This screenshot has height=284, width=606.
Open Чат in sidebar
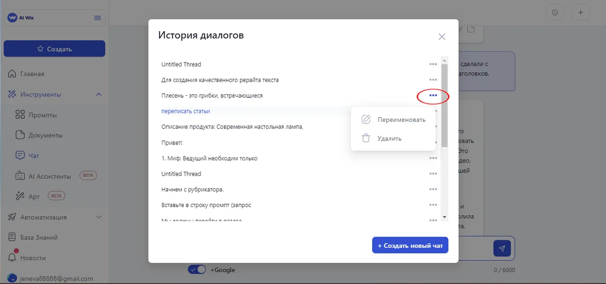34,156
